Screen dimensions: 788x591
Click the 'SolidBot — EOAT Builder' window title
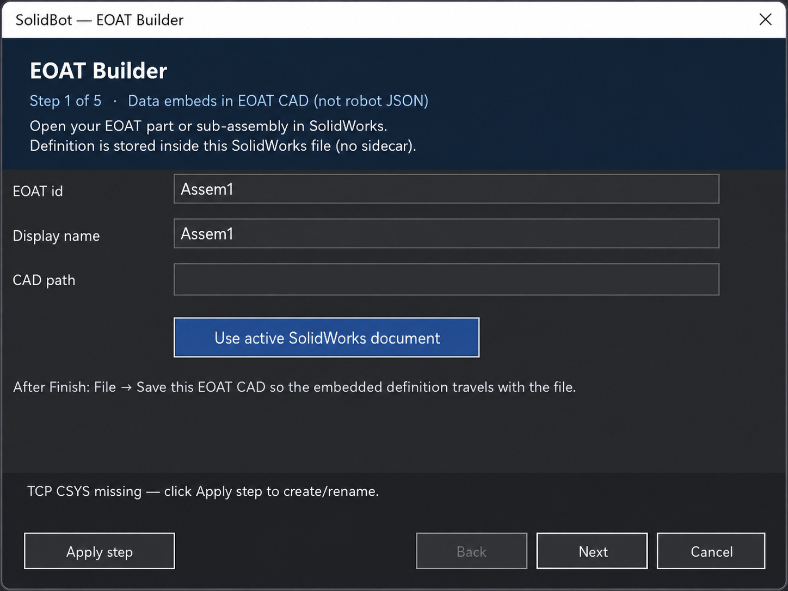[x=100, y=20]
